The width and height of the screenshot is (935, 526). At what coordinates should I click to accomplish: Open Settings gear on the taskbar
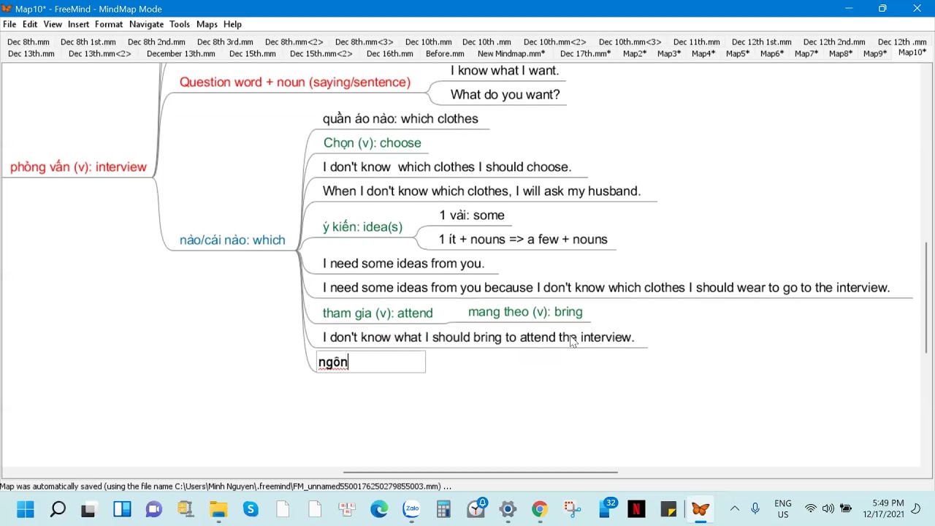[508, 508]
